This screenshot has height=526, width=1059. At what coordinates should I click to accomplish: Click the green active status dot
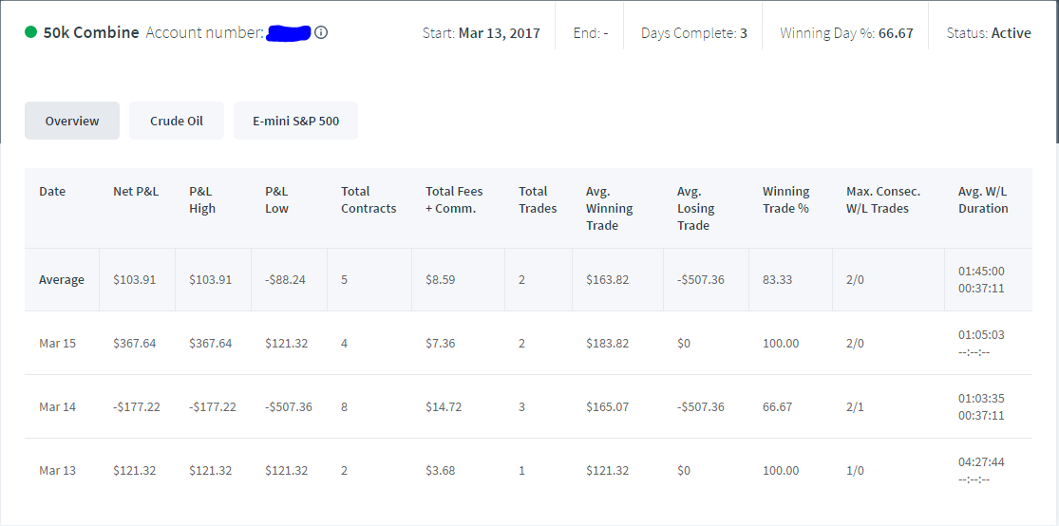pos(30,31)
